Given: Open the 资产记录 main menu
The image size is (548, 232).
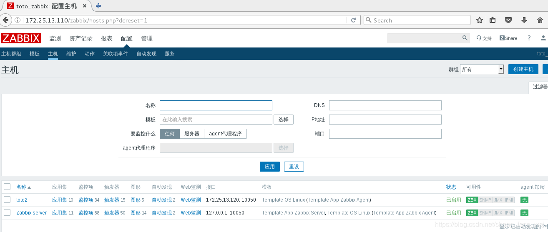Looking at the screenshot, I should pos(81,38).
